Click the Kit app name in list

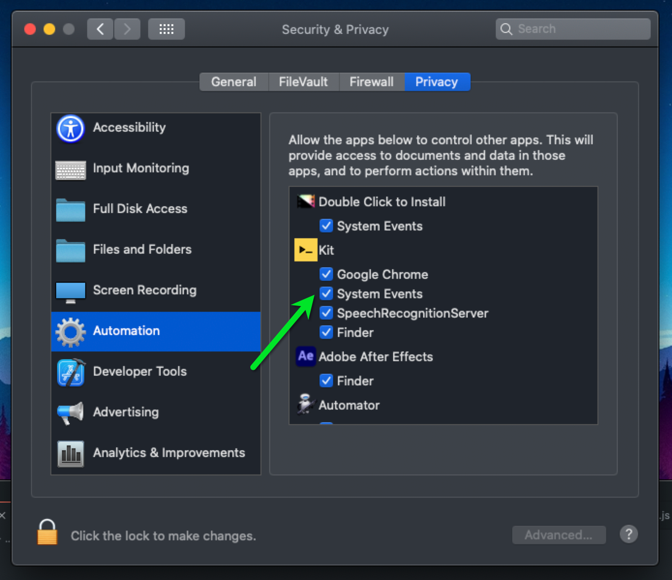click(x=326, y=250)
